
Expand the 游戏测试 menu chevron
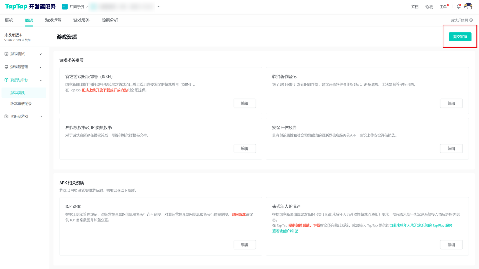(x=41, y=54)
